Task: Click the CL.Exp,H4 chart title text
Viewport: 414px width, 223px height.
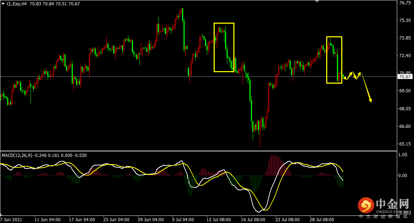Action: [16, 4]
